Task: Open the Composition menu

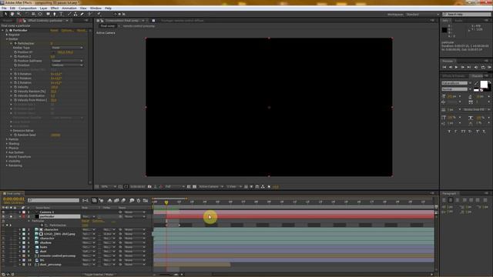Action: click(28, 8)
